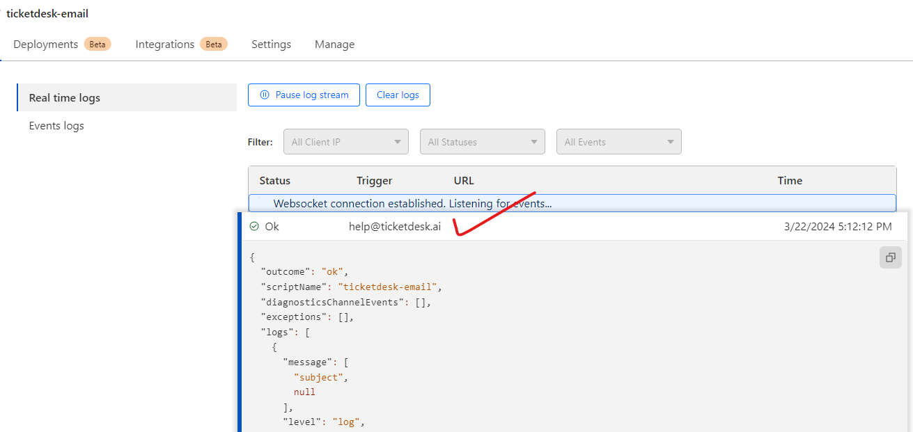Screen dimensions: 913x432
Task: Open the All Events filter dropdown
Action: point(618,142)
